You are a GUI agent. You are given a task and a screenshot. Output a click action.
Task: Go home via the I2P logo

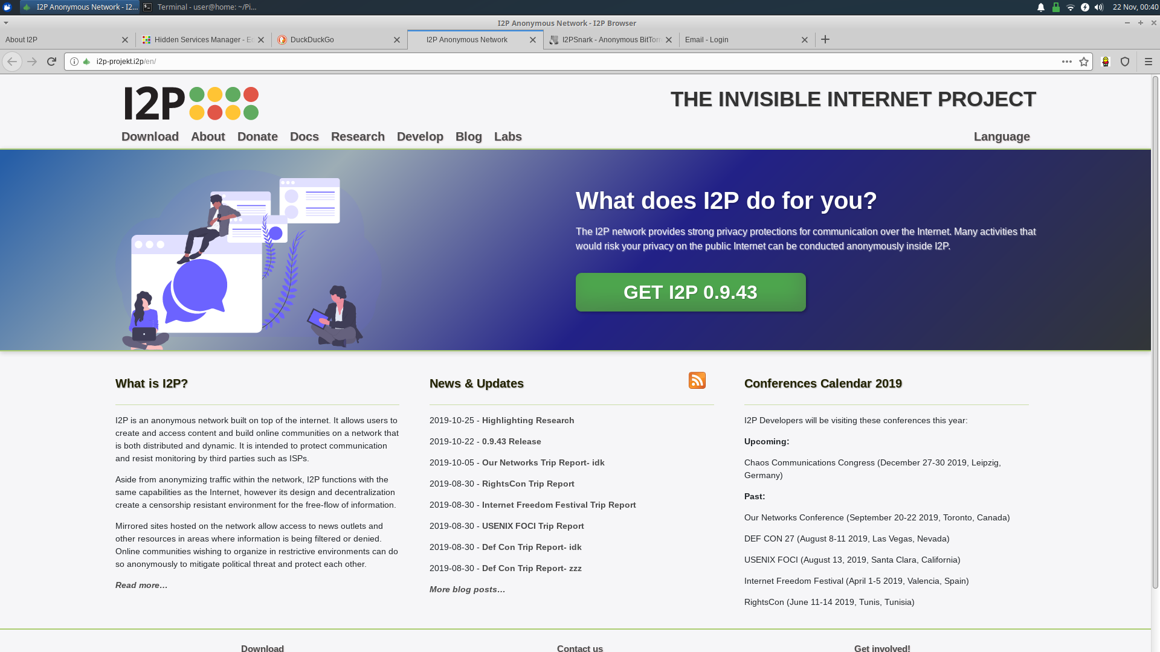pyautogui.click(x=192, y=103)
